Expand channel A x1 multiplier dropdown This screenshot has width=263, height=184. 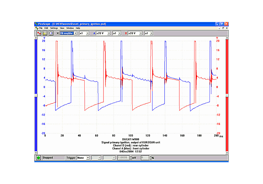[119, 33]
